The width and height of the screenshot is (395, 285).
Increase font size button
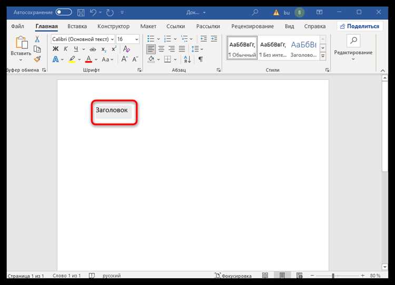coord(124,59)
